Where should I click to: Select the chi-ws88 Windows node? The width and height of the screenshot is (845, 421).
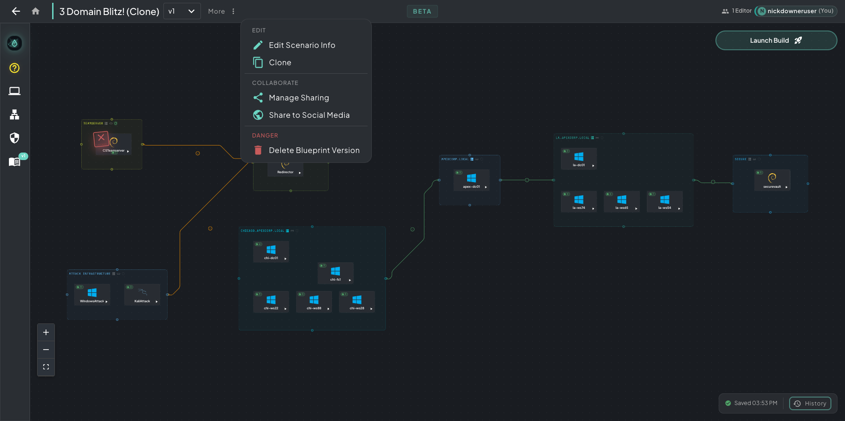[314, 302]
